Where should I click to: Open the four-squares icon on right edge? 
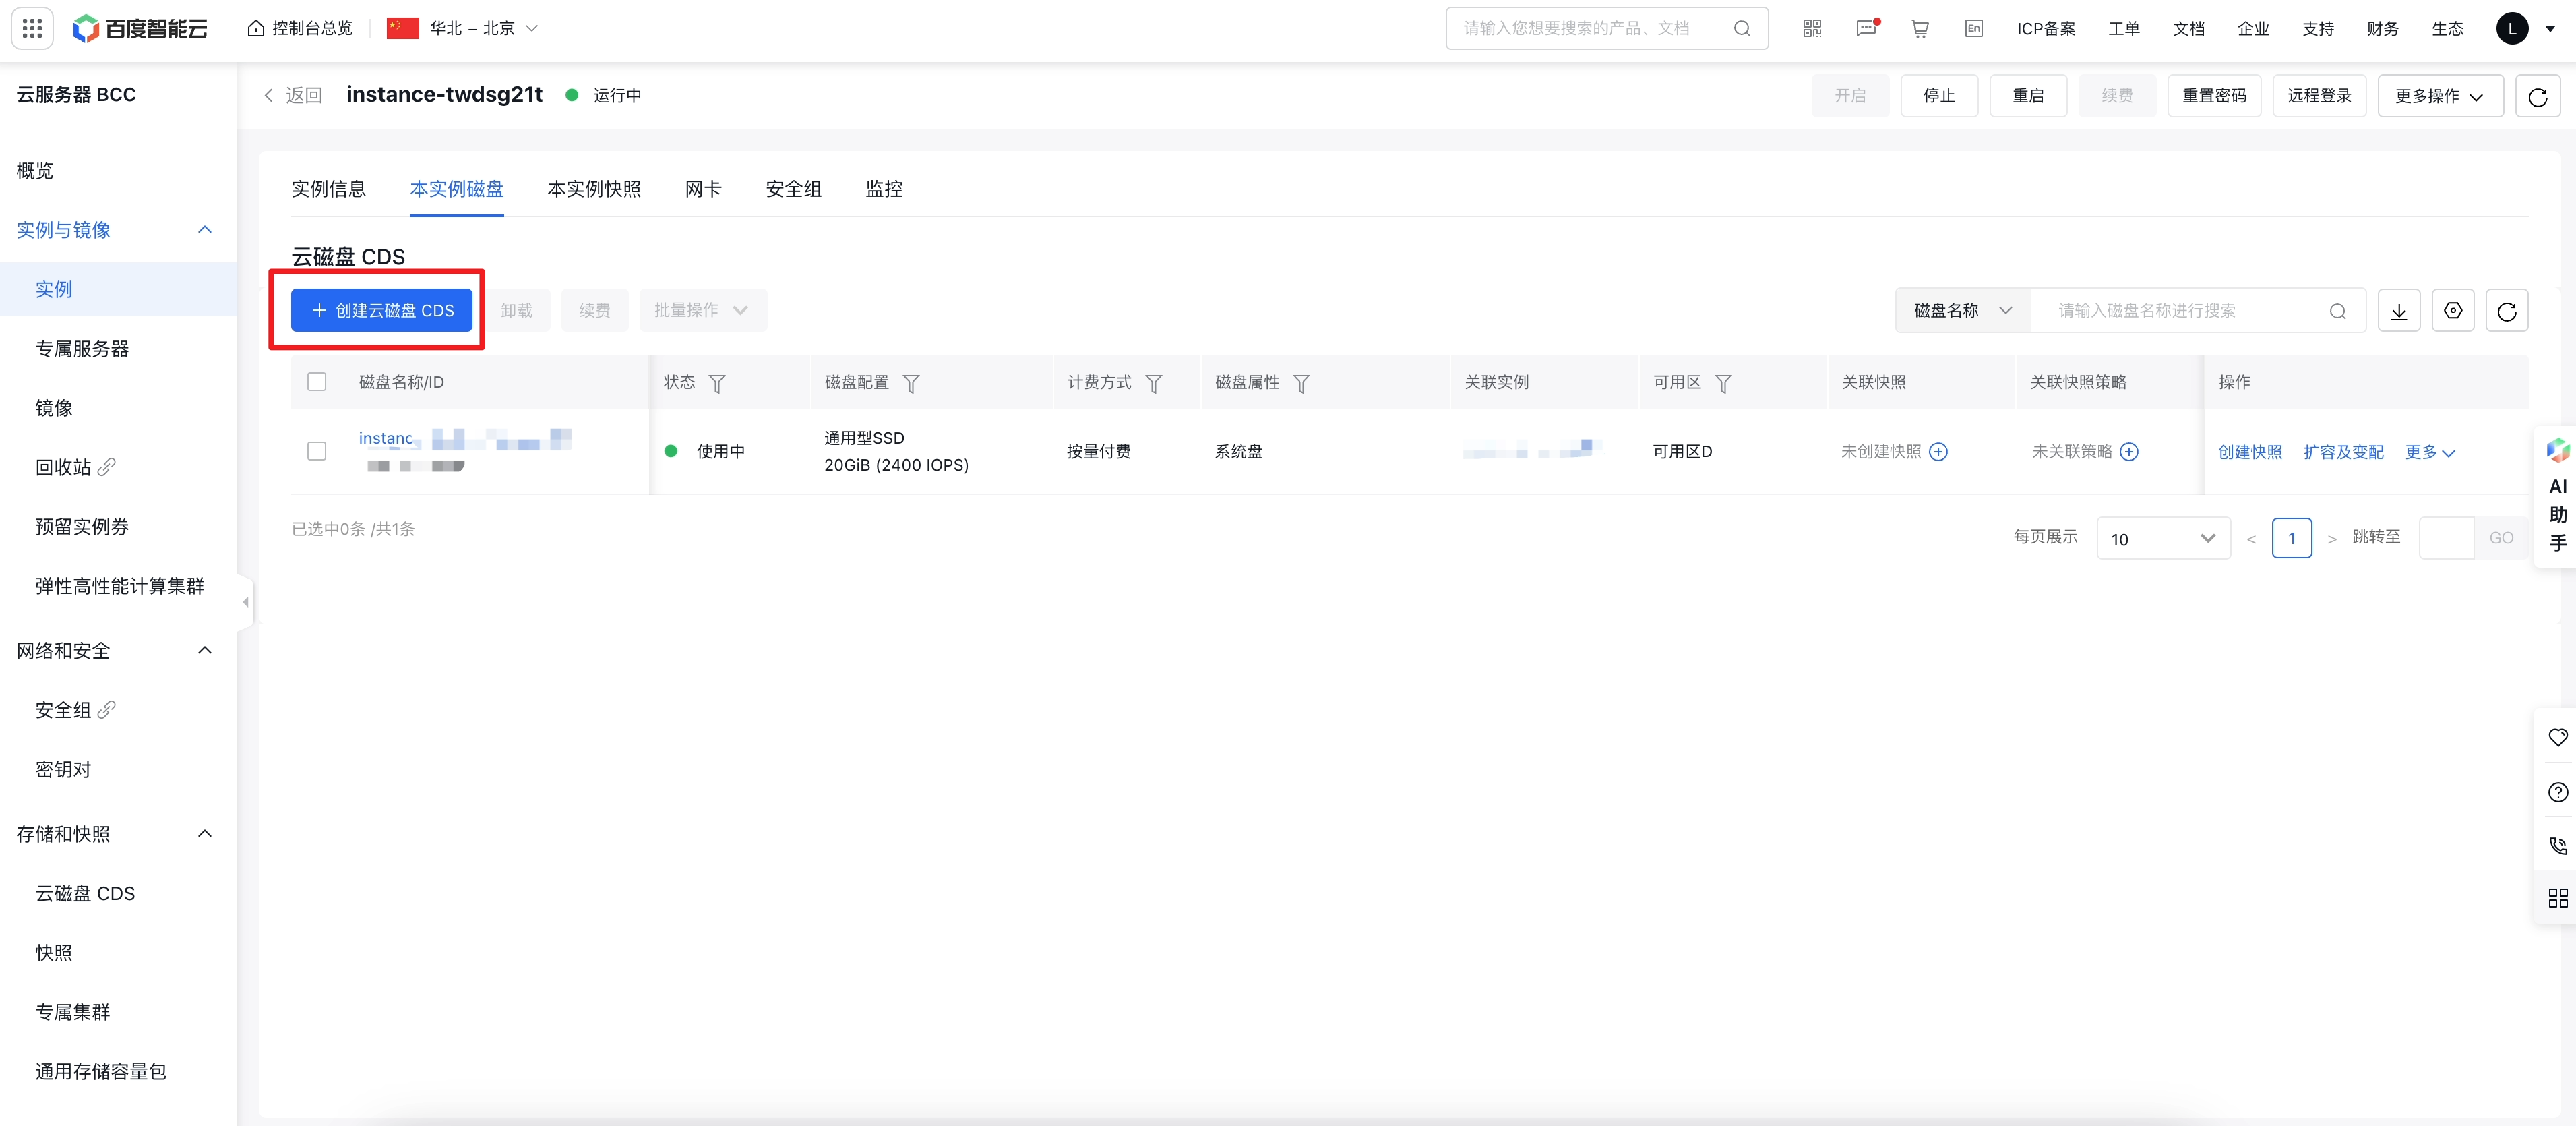2557,899
